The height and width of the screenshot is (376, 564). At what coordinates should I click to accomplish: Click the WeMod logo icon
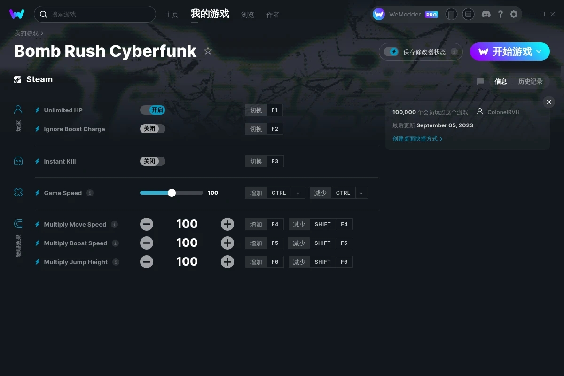tap(17, 14)
